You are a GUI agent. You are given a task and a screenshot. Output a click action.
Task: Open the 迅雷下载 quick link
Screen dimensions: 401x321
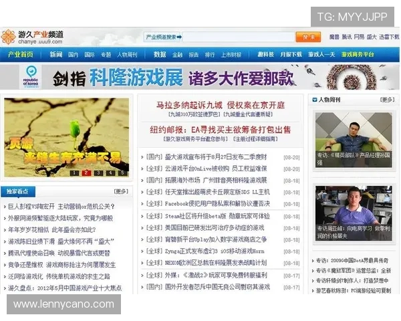(389, 37)
